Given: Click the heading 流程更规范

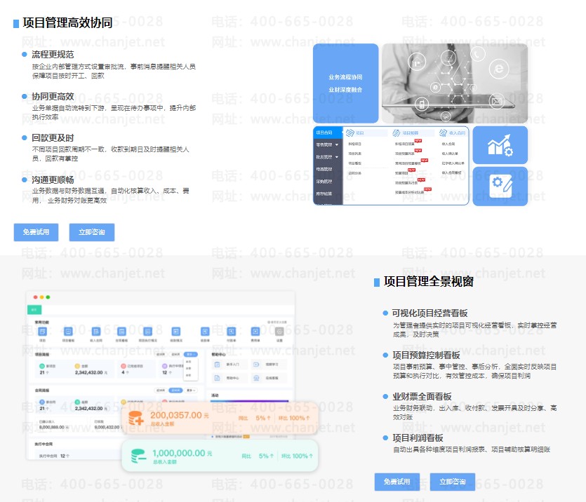Looking at the screenshot, I should [x=53, y=55].
